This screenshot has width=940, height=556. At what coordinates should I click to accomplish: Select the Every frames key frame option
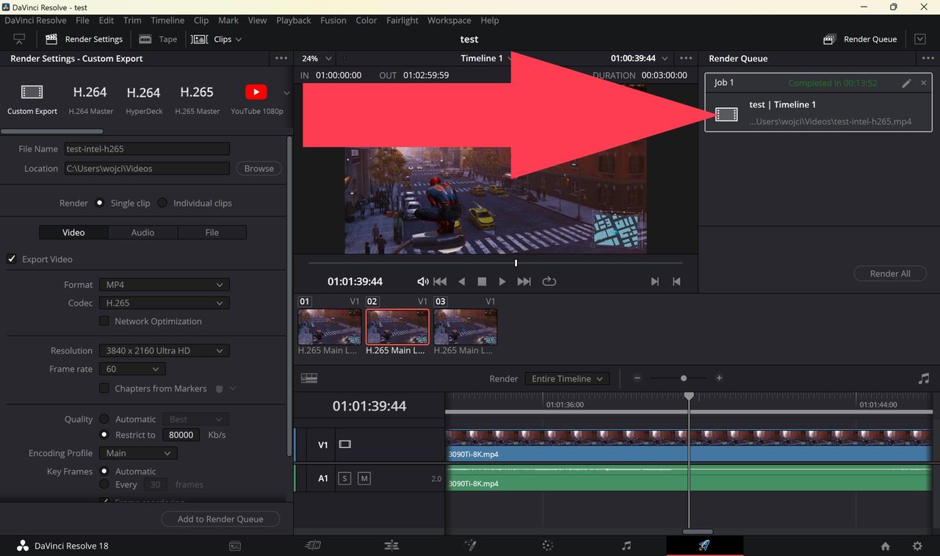104,485
